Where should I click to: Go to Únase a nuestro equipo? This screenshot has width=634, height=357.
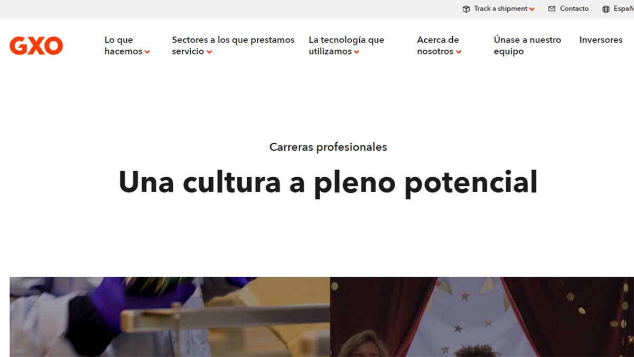(527, 45)
